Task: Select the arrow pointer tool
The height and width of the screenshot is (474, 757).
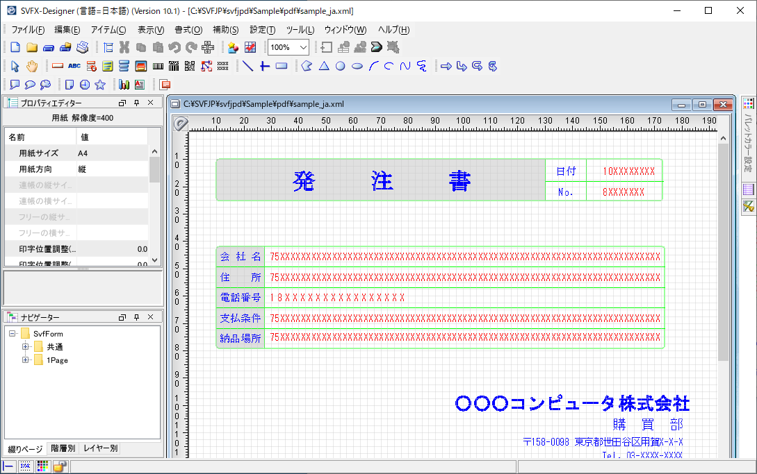Action: [15, 66]
